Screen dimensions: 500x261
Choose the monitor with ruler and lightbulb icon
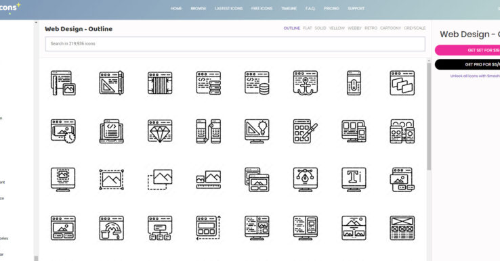[257, 131]
